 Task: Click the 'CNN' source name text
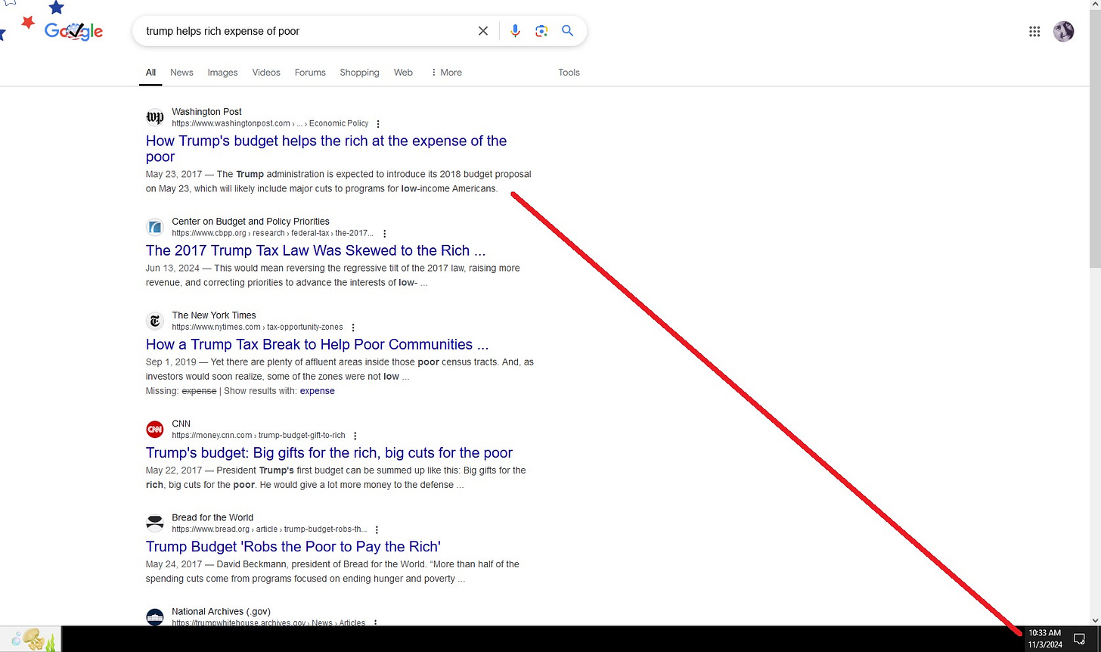(x=181, y=424)
